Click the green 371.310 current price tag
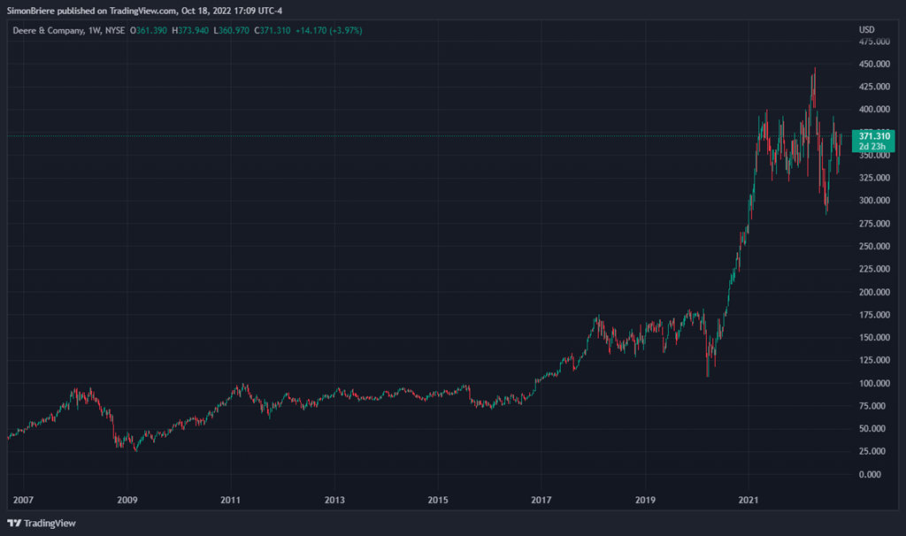This screenshot has height=536, width=906. coord(875,135)
